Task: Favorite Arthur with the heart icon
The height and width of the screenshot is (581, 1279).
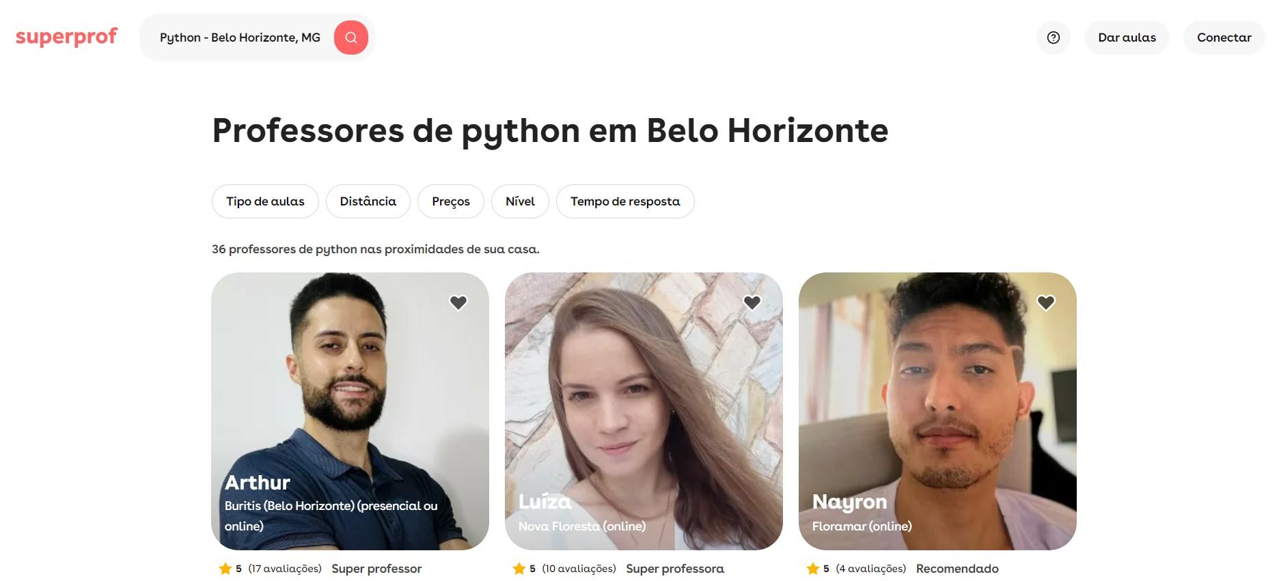Action: [458, 302]
